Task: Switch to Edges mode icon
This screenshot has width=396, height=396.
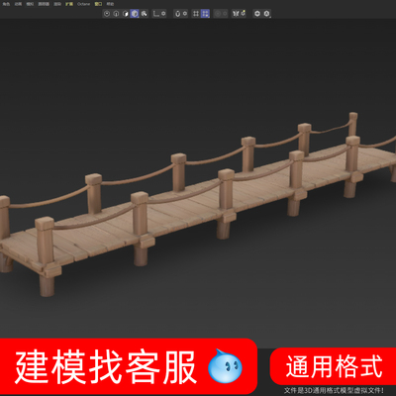Action: (116, 14)
